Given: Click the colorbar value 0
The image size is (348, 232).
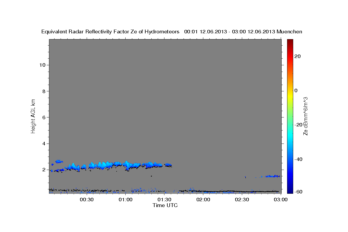Looking at the screenshot, I should (x=296, y=90).
